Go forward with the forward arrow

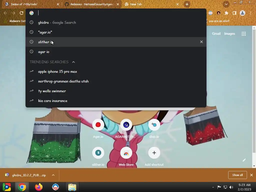pos(13,13)
